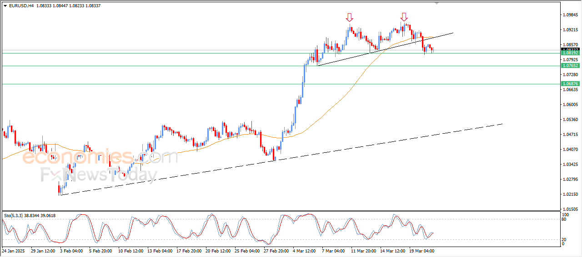Select the 1.07652 green price label
This screenshot has width=582, height=257.
click(570, 66)
